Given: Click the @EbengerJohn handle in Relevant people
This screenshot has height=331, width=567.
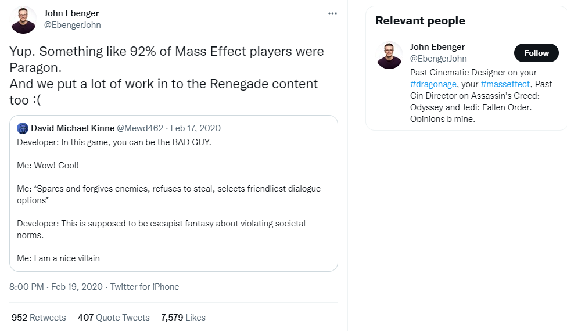Looking at the screenshot, I should coord(438,59).
